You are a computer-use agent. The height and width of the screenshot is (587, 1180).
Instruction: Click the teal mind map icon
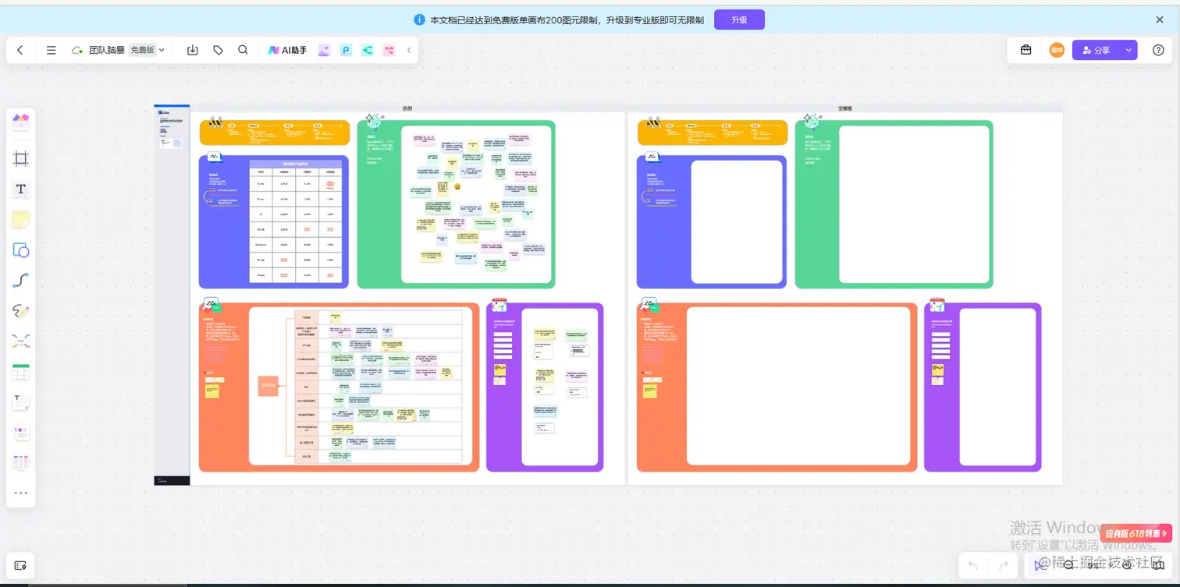[x=368, y=50]
